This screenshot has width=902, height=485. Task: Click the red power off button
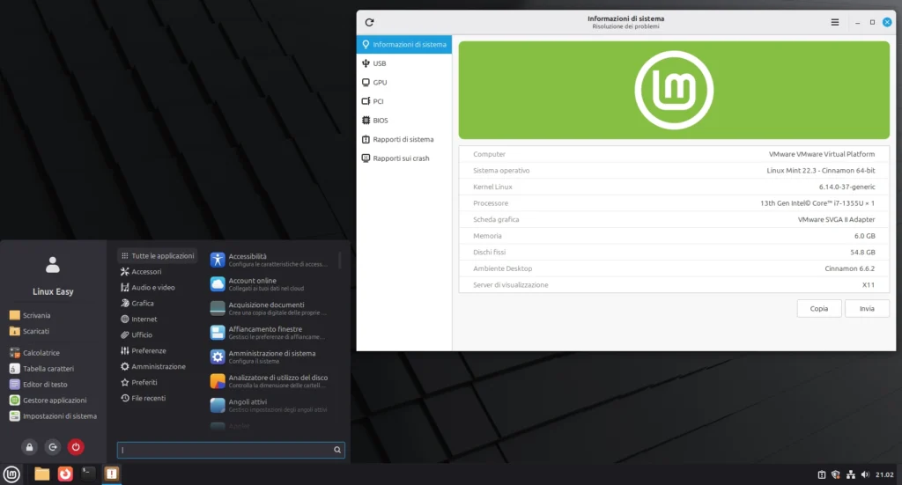[x=76, y=447]
